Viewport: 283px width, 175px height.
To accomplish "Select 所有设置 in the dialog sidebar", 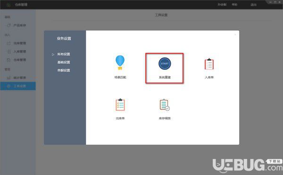I will (64, 54).
